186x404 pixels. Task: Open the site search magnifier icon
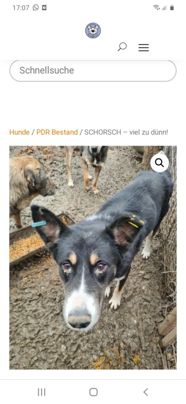click(122, 47)
